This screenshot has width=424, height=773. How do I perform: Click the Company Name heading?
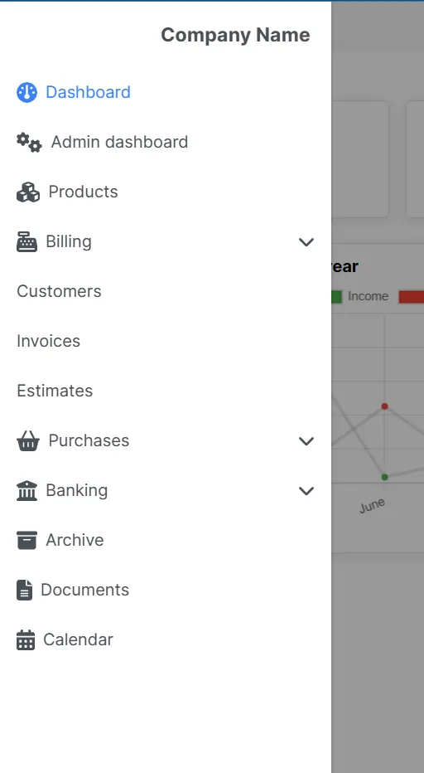pyautogui.click(x=235, y=35)
